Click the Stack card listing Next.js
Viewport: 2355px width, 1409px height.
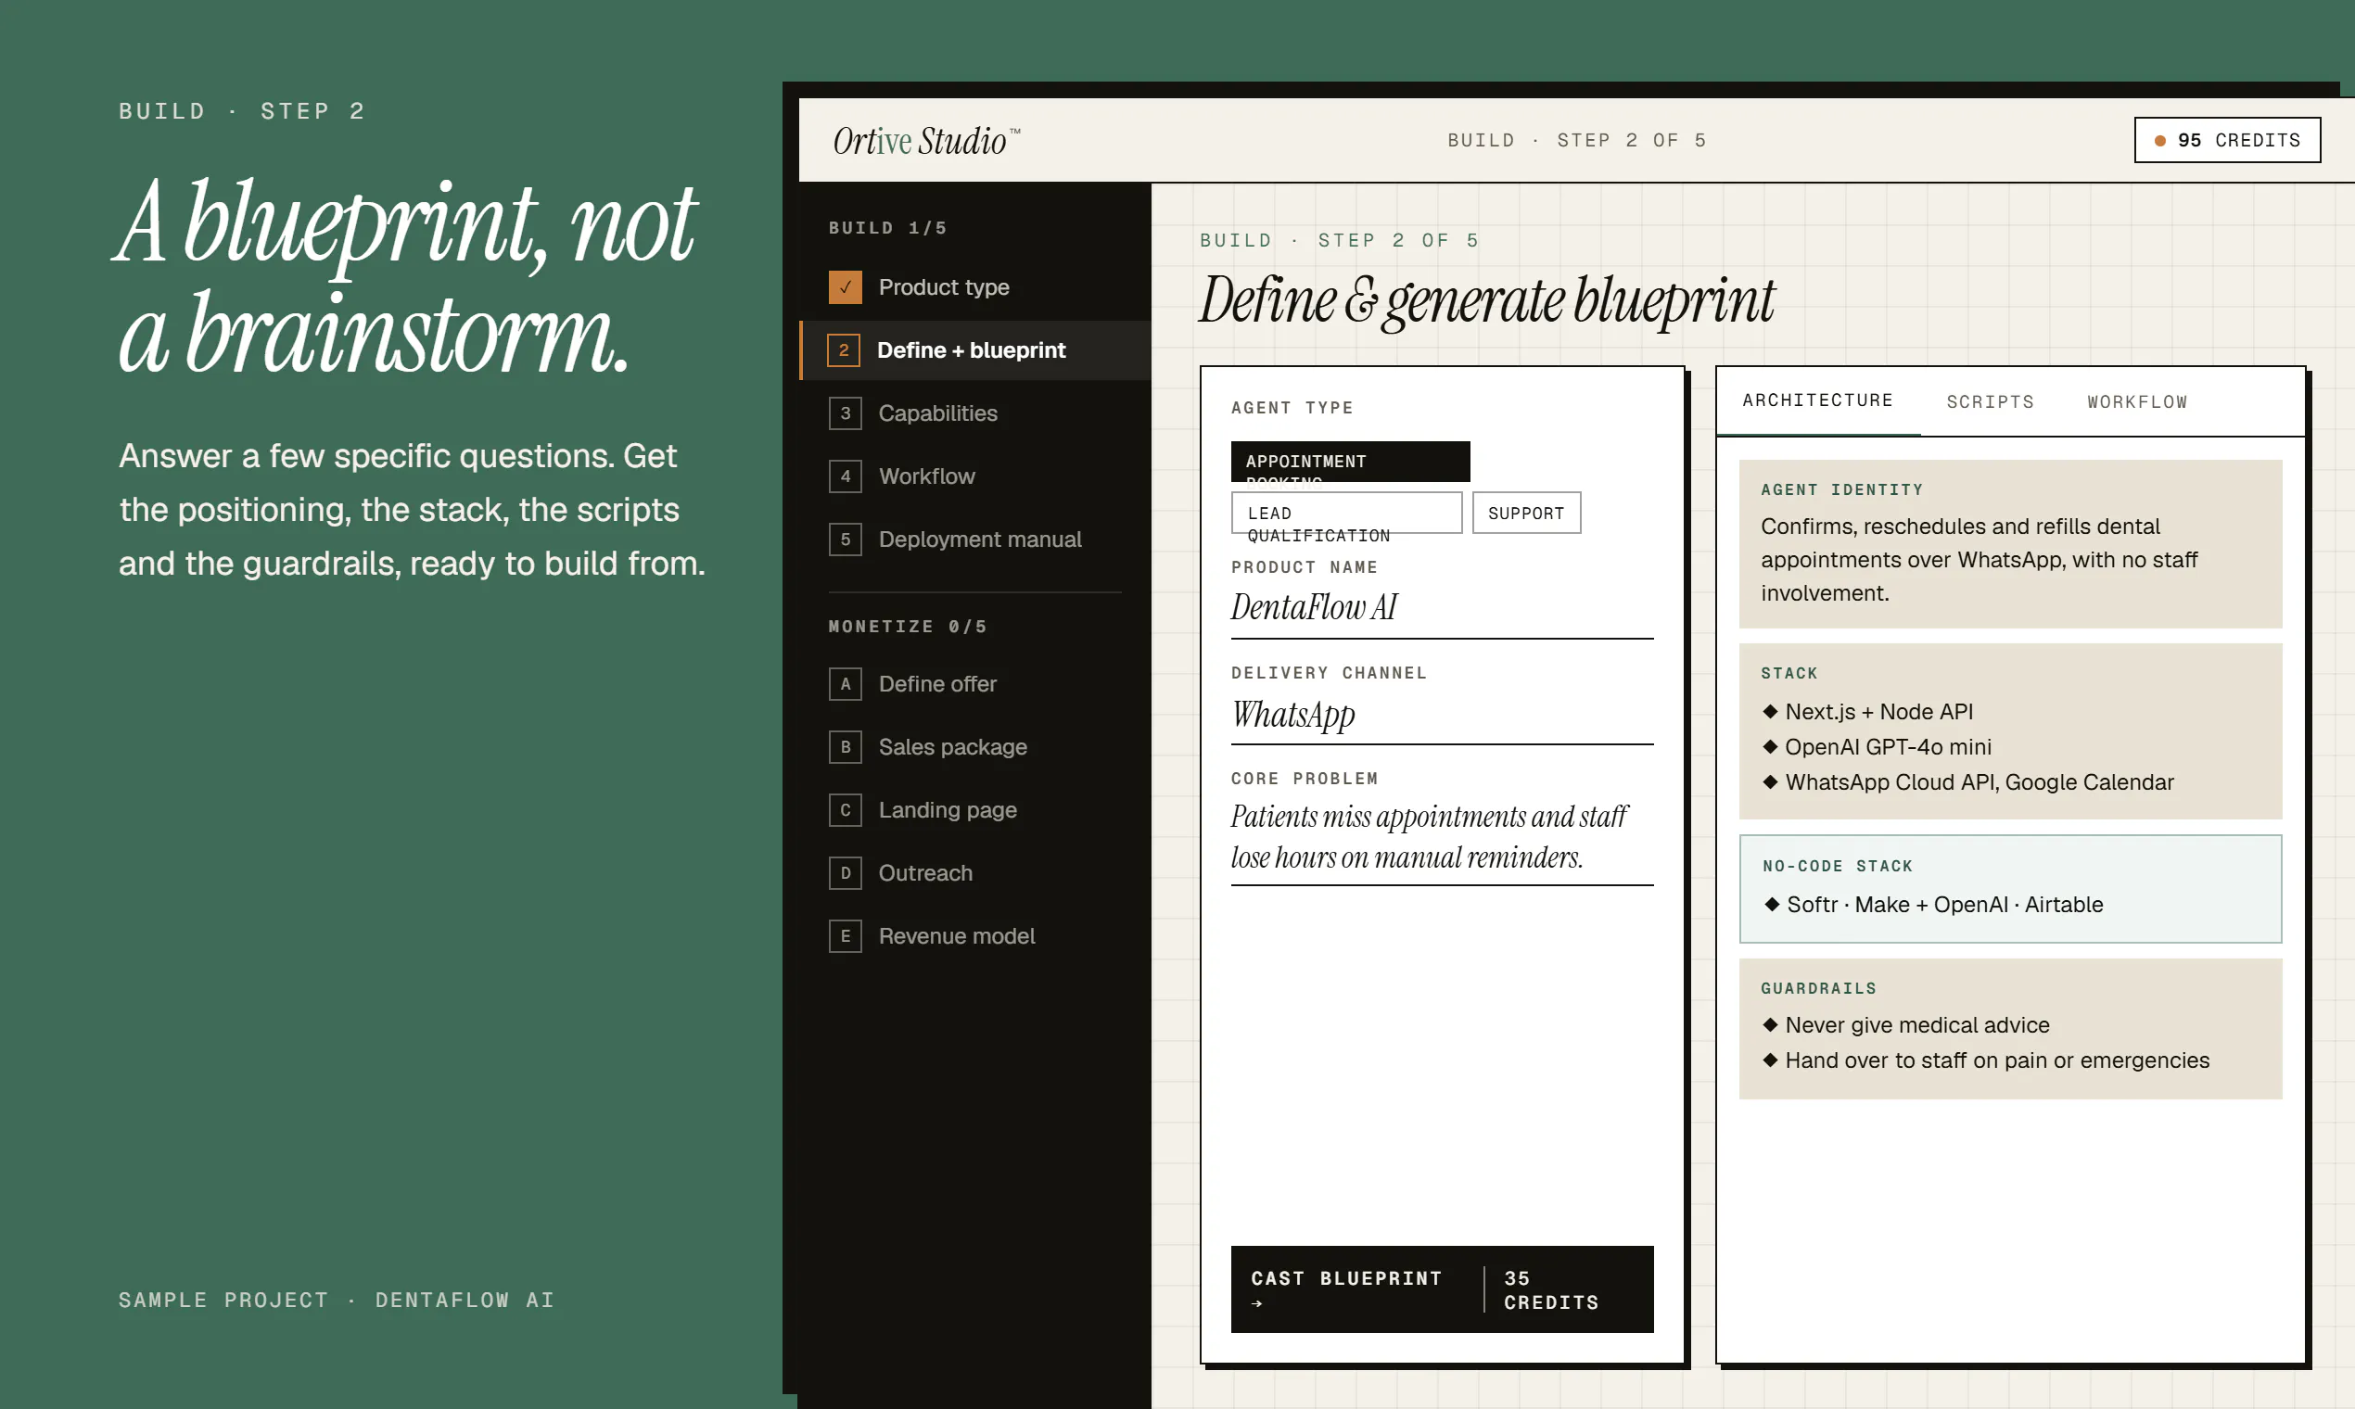2009,731
